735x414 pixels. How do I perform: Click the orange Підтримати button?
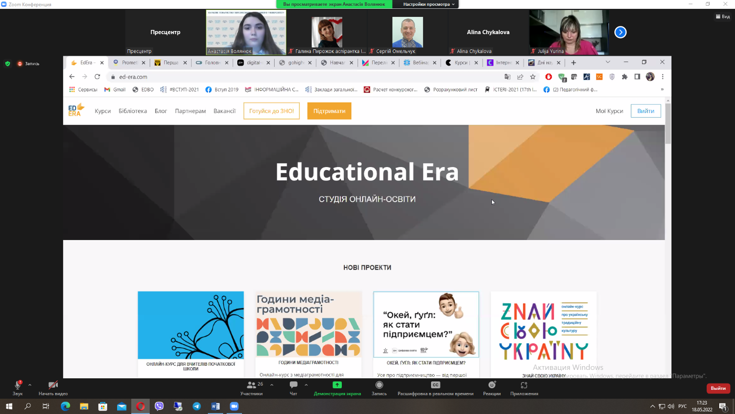tap(329, 111)
